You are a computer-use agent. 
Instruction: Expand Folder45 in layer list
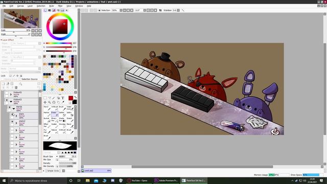11,94
